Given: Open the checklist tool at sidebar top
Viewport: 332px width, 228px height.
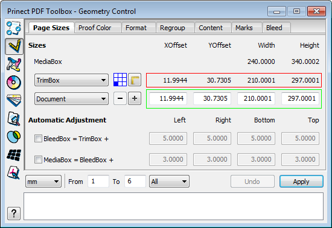Looking at the screenshot, I should (14, 28).
